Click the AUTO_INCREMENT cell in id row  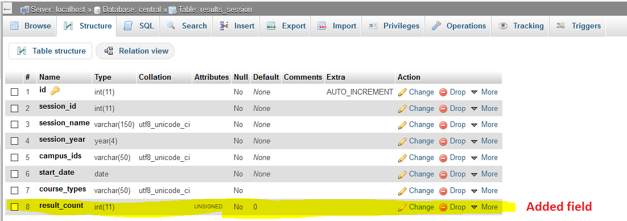tap(360, 92)
